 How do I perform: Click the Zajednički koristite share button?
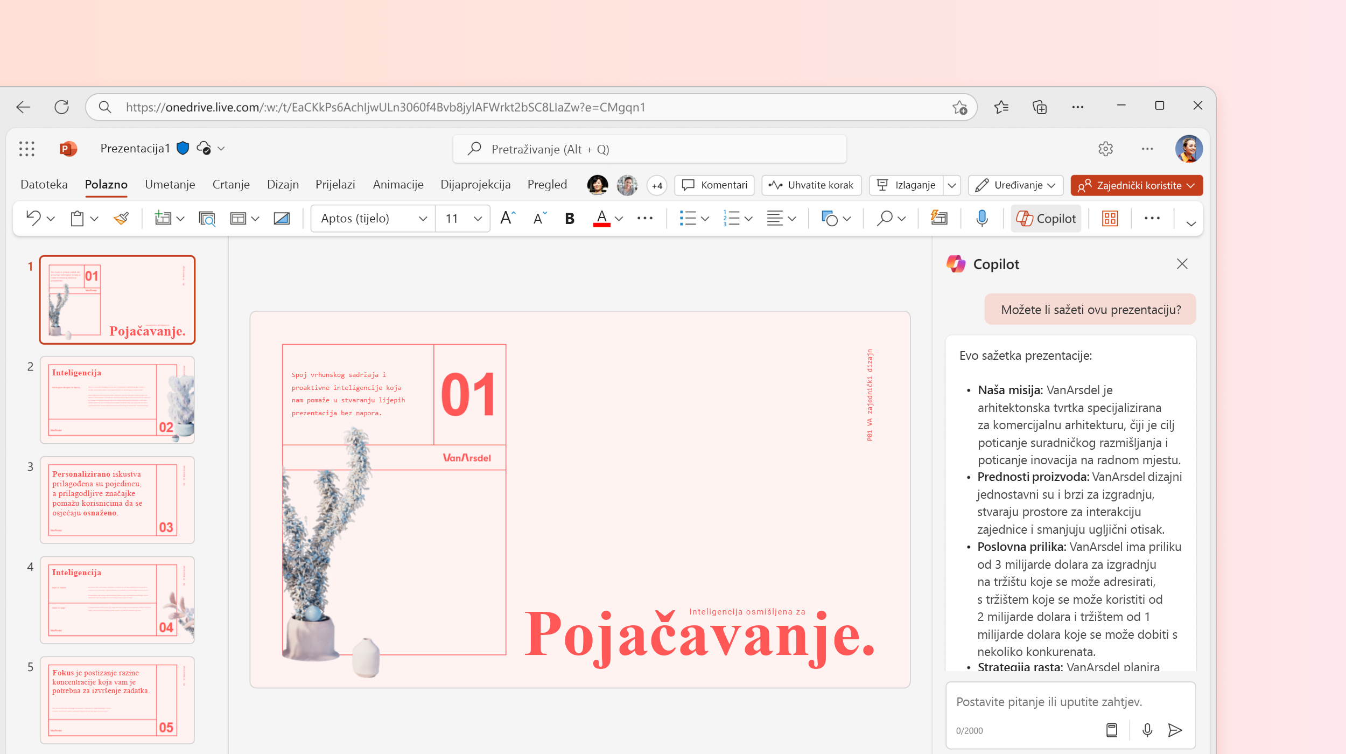click(1136, 185)
